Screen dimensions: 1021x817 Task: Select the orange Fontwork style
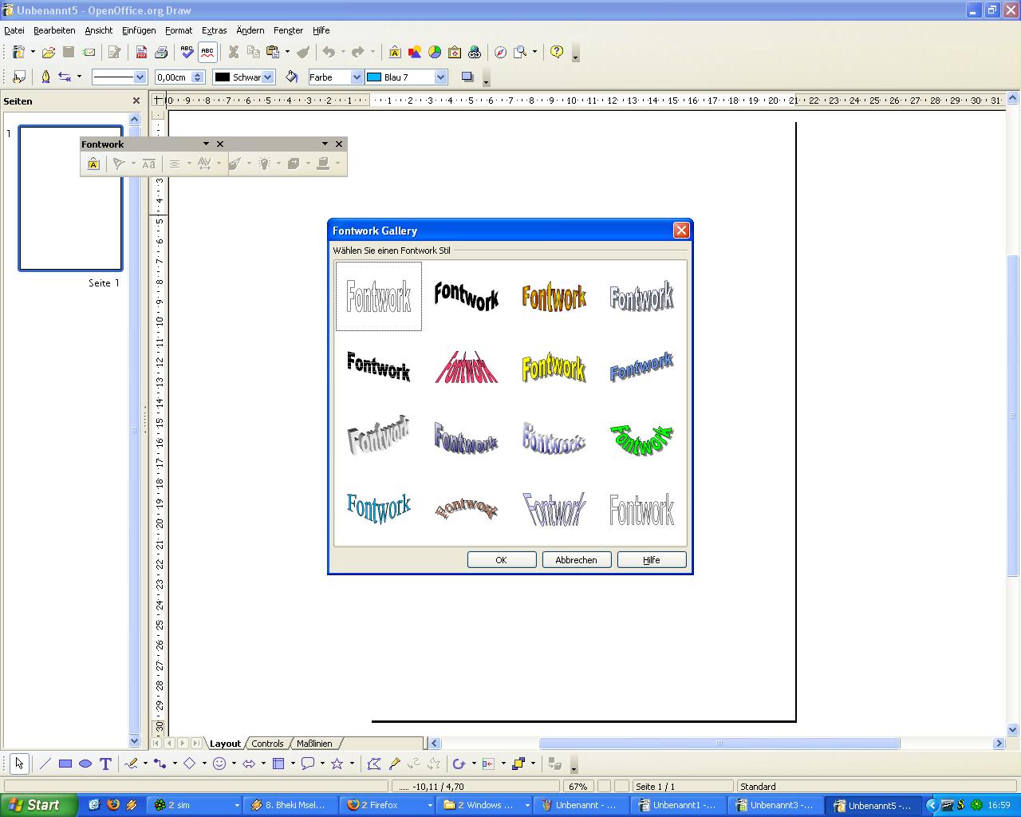[x=554, y=296]
